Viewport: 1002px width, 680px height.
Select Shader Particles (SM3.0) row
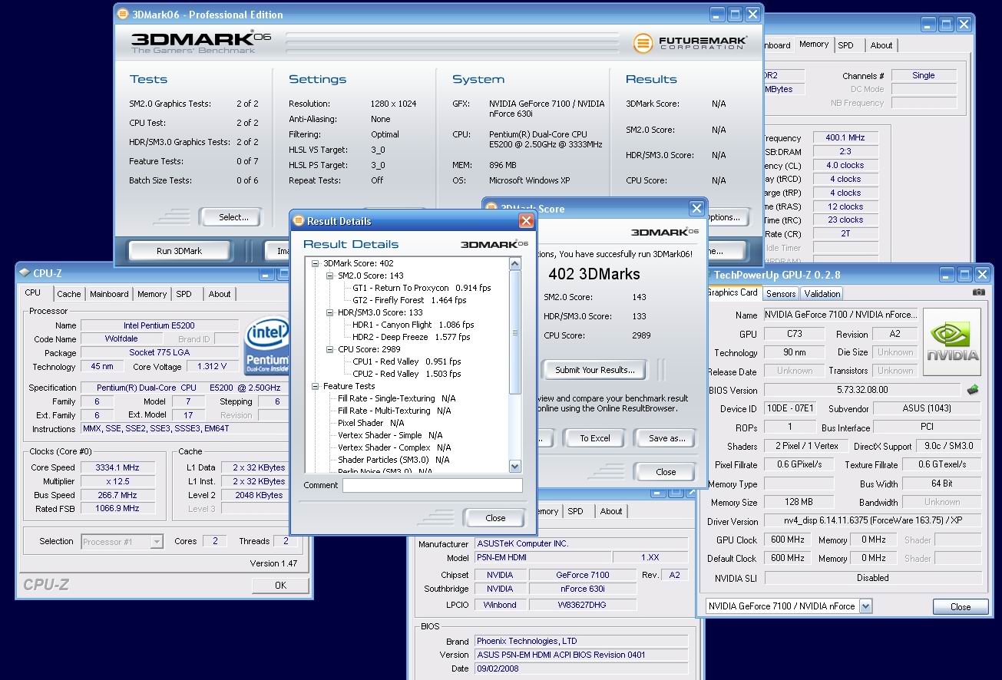tap(394, 460)
